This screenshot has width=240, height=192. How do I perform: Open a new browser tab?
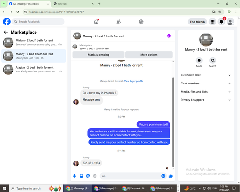click(x=99, y=4)
